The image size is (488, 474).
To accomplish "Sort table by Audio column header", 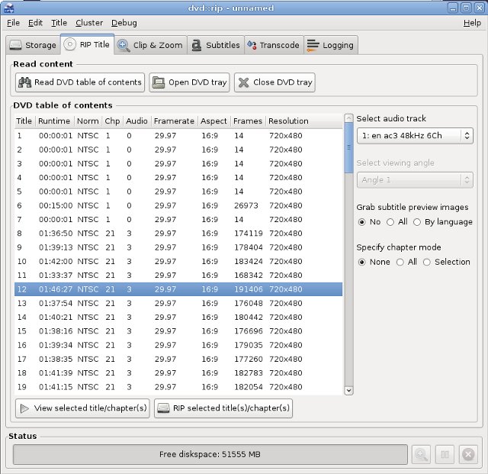I will coord(137,121).
